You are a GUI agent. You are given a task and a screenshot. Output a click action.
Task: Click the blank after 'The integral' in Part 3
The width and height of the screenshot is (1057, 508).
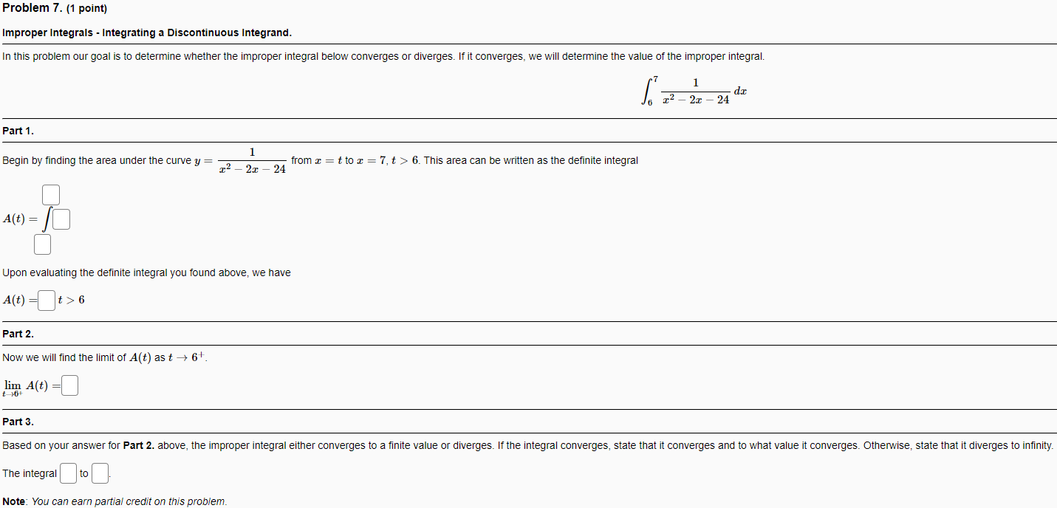[67, 473]
